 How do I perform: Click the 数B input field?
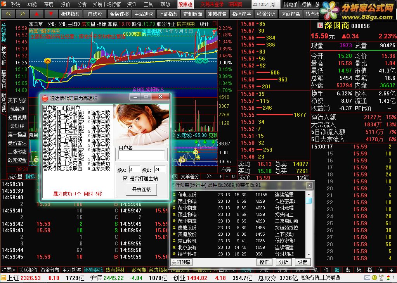click(x=159, y=169)
